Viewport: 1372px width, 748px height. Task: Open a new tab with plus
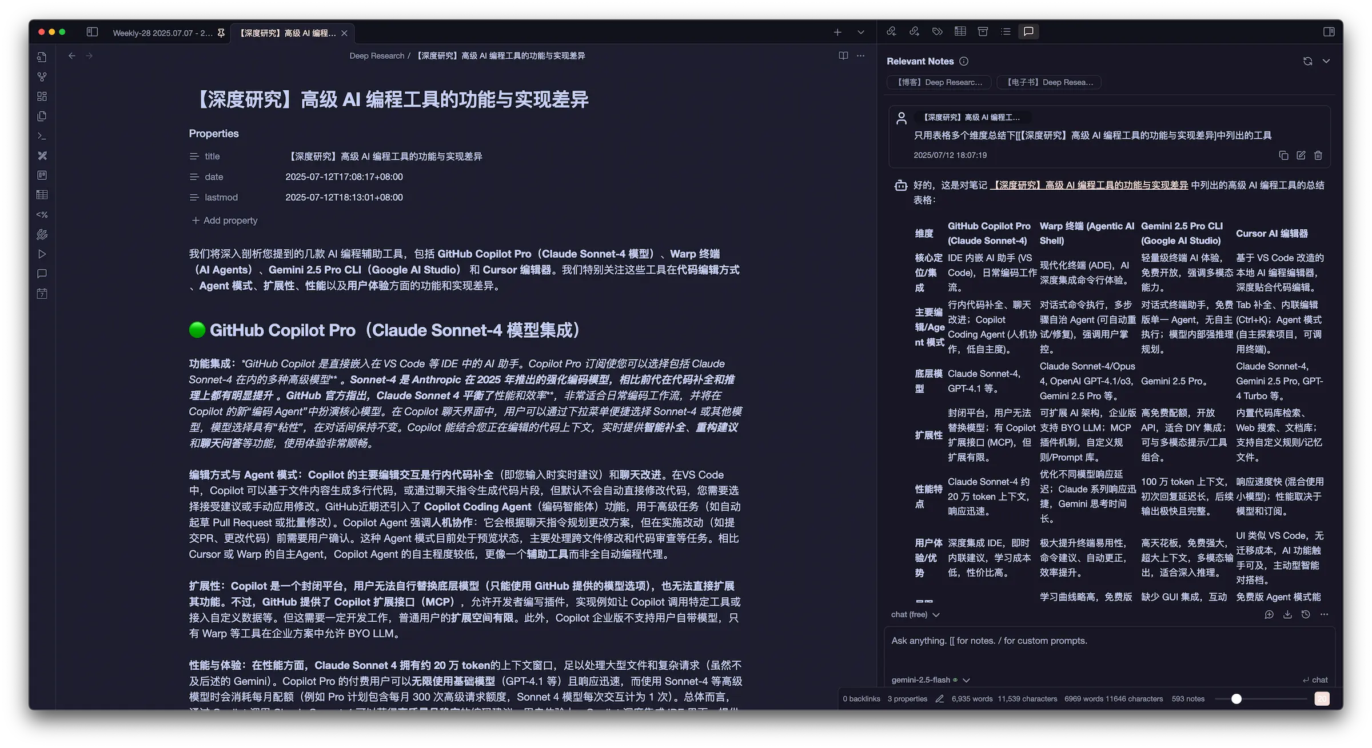point(837,33)
